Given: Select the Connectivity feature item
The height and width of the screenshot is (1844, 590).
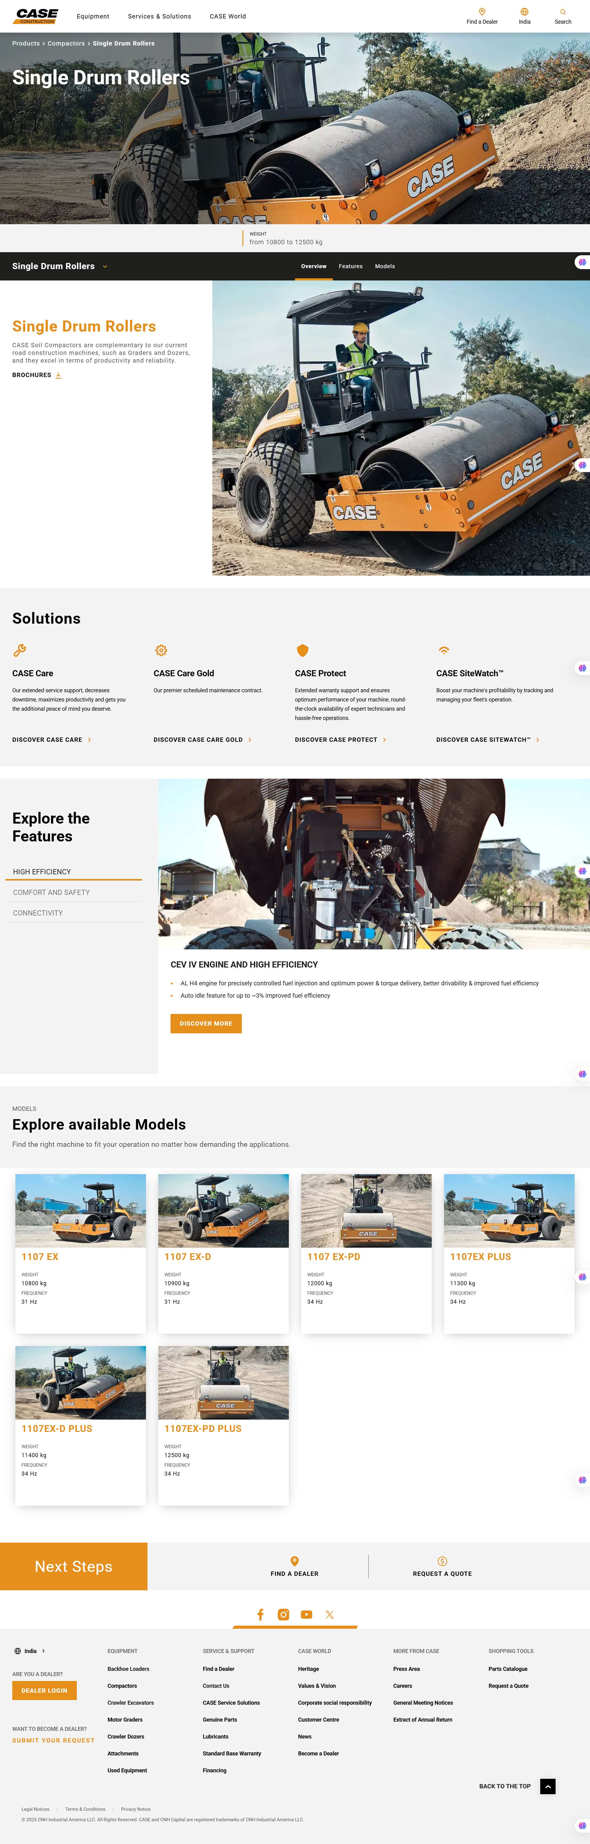Looking at the screenshot, I should coord(38,913).
